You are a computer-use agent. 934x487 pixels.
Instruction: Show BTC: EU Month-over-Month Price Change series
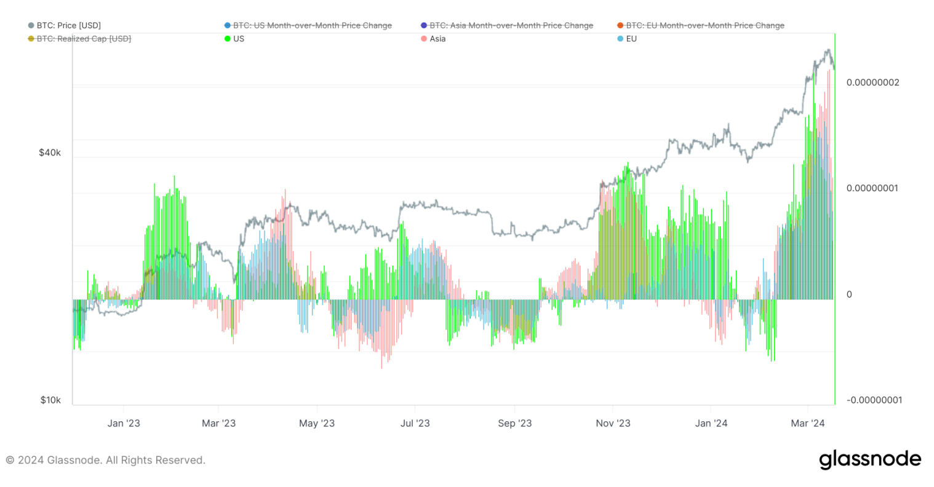click(705, 26)
